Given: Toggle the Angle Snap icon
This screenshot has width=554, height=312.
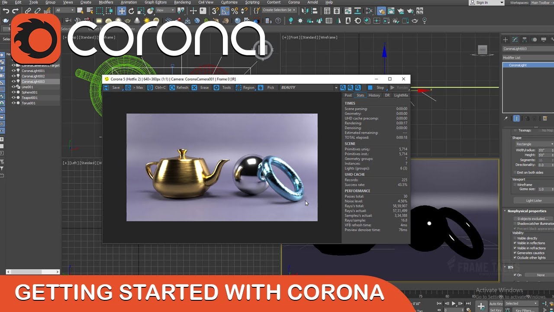Looking at the screenshot, I should (225, 11).
